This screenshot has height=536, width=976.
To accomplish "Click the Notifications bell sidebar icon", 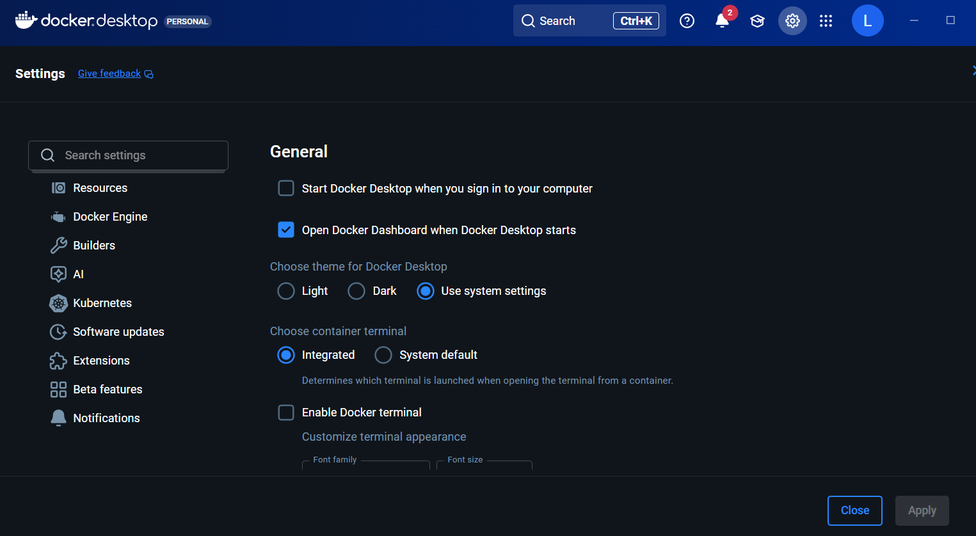I will (58, 418).
